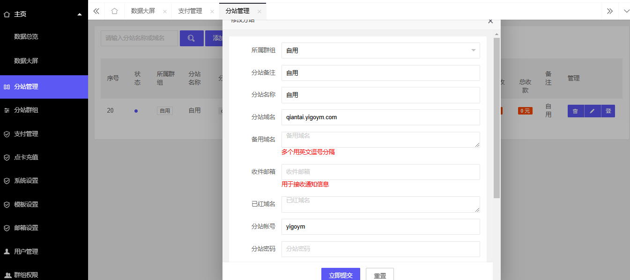Click the » icon at the top right
630x280 pixels.
(610, 10)
